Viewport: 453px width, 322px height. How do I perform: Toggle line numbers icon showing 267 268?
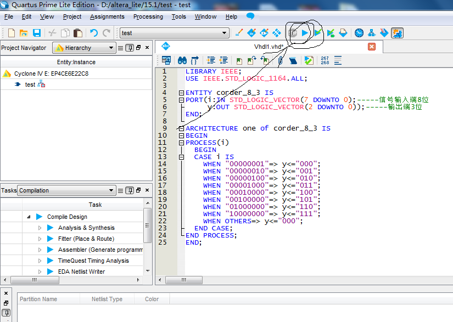coord(325,60)
